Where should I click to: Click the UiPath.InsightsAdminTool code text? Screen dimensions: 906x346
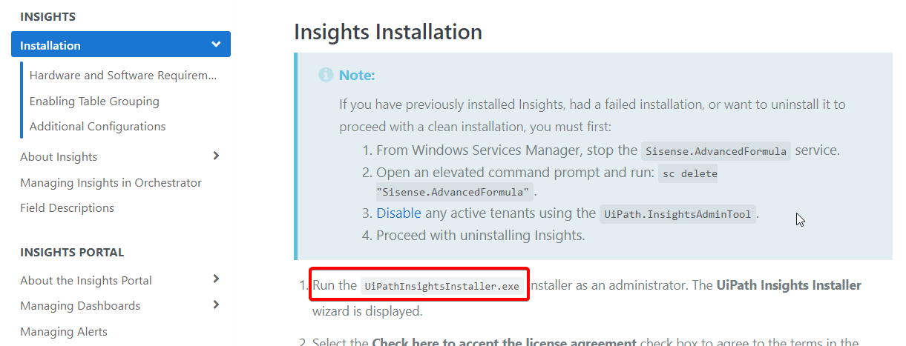point(677,214)
